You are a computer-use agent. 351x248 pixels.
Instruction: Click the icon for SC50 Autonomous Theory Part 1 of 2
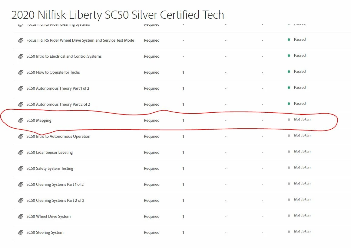pyautogui.click(x=21, y=89)
